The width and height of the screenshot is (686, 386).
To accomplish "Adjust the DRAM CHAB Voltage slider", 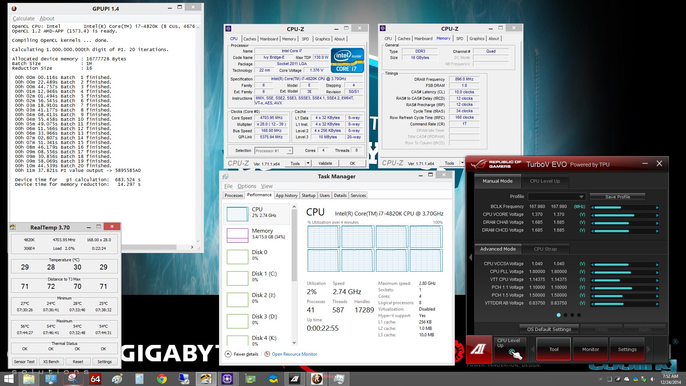I will (x=625, y=223).
